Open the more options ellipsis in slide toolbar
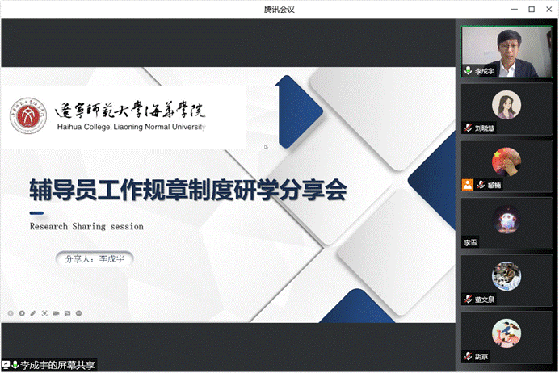 pyautogui.click(x=78, y=312)
